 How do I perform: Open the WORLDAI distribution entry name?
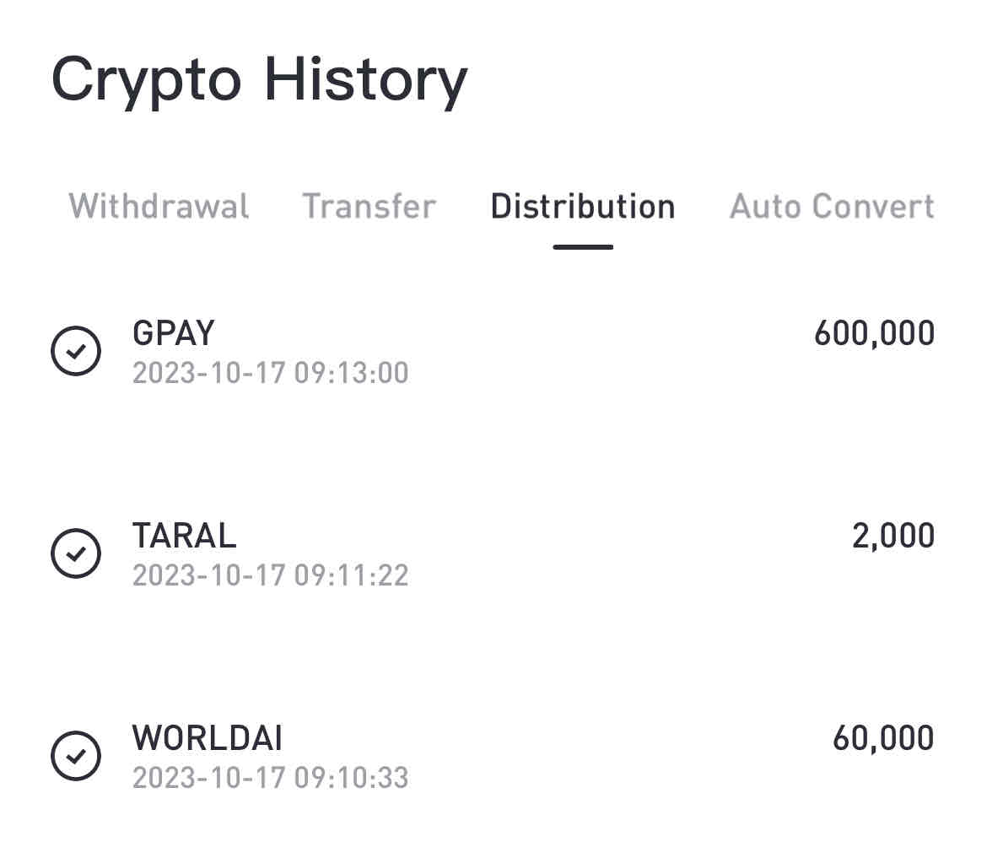[208, 738]
